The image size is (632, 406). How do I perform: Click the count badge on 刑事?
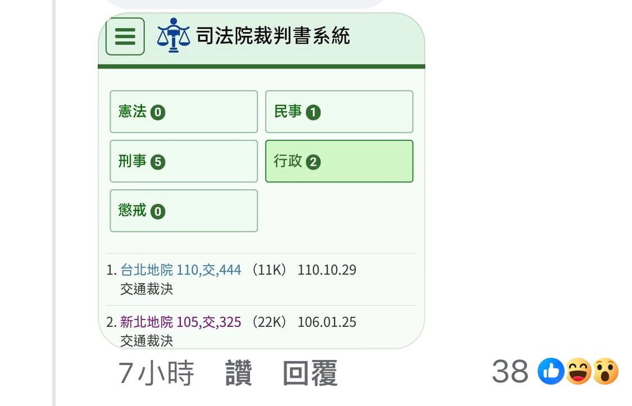[x=158, y=162]
